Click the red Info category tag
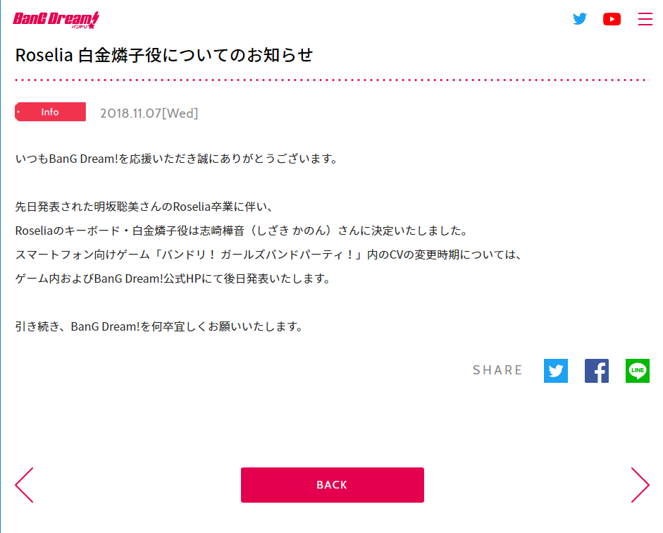 tap(50, 112)
